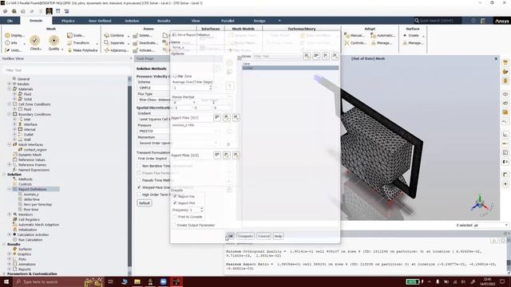Click Automatic adapt button

pyautogui.click(x=383, y=35)
